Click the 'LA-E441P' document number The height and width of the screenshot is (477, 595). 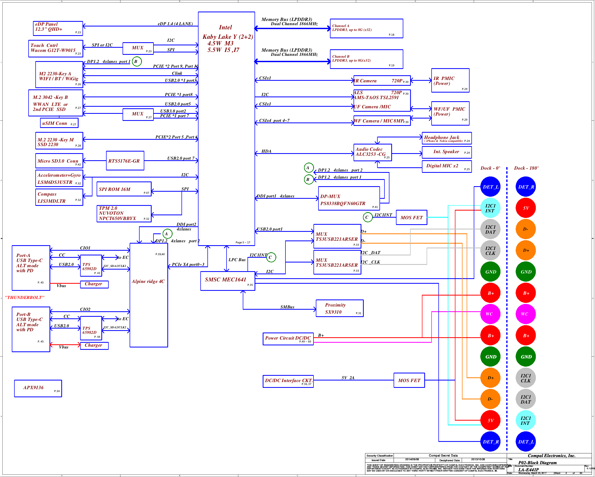pos(528,470)
